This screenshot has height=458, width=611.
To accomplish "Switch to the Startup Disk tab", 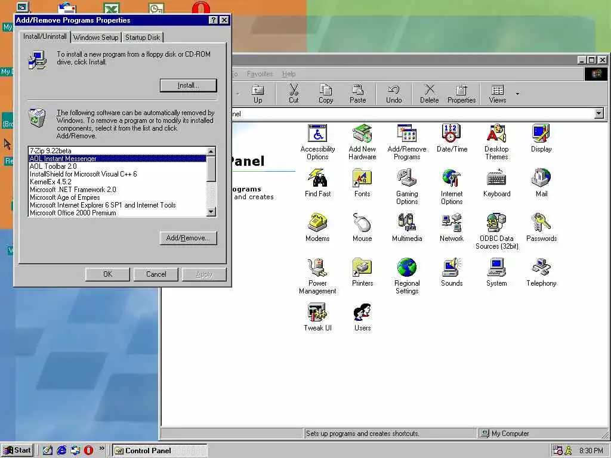I will pyautogui.click(x=143, y=38).
